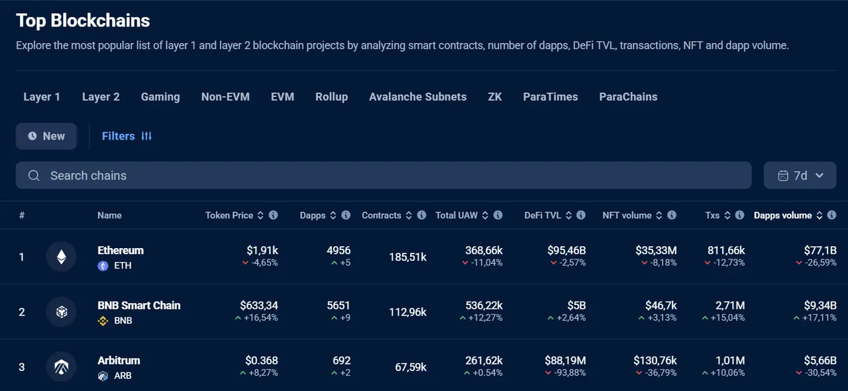Click the small BNB token icon

(x=103, y=320)
